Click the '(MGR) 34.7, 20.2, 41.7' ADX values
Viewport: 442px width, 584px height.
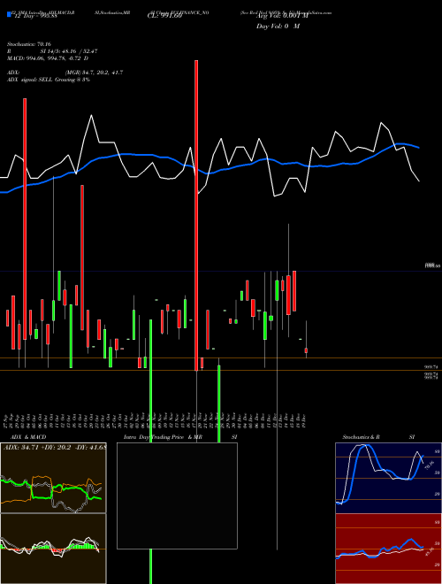click(94, 73)
